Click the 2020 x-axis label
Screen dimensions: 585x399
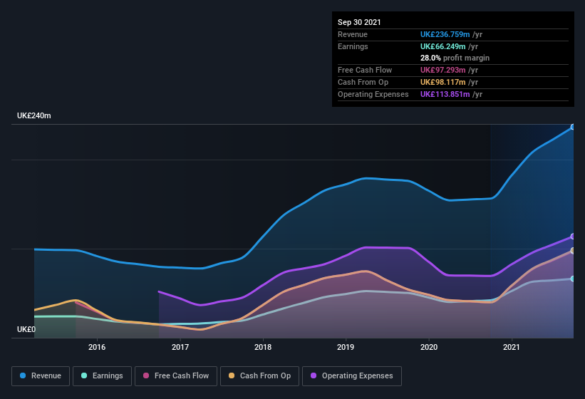[429, 348]
